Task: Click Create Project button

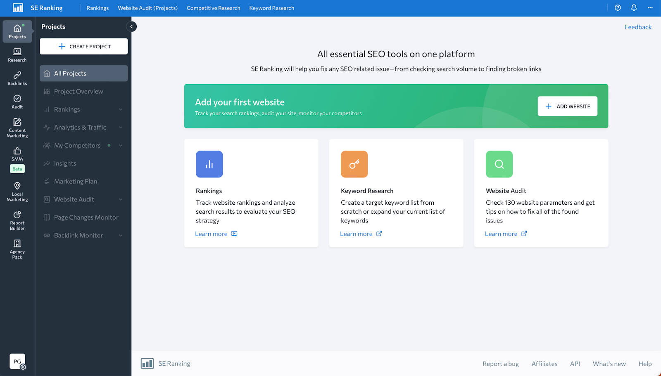Action: click(x=84, y=47)
